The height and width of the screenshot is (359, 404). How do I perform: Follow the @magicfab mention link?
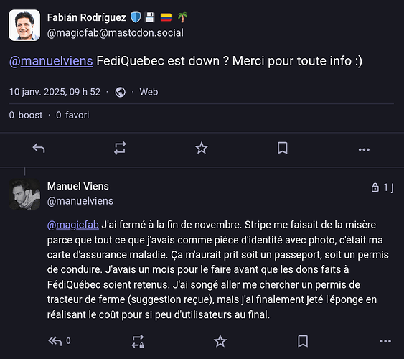coord(73,225)
